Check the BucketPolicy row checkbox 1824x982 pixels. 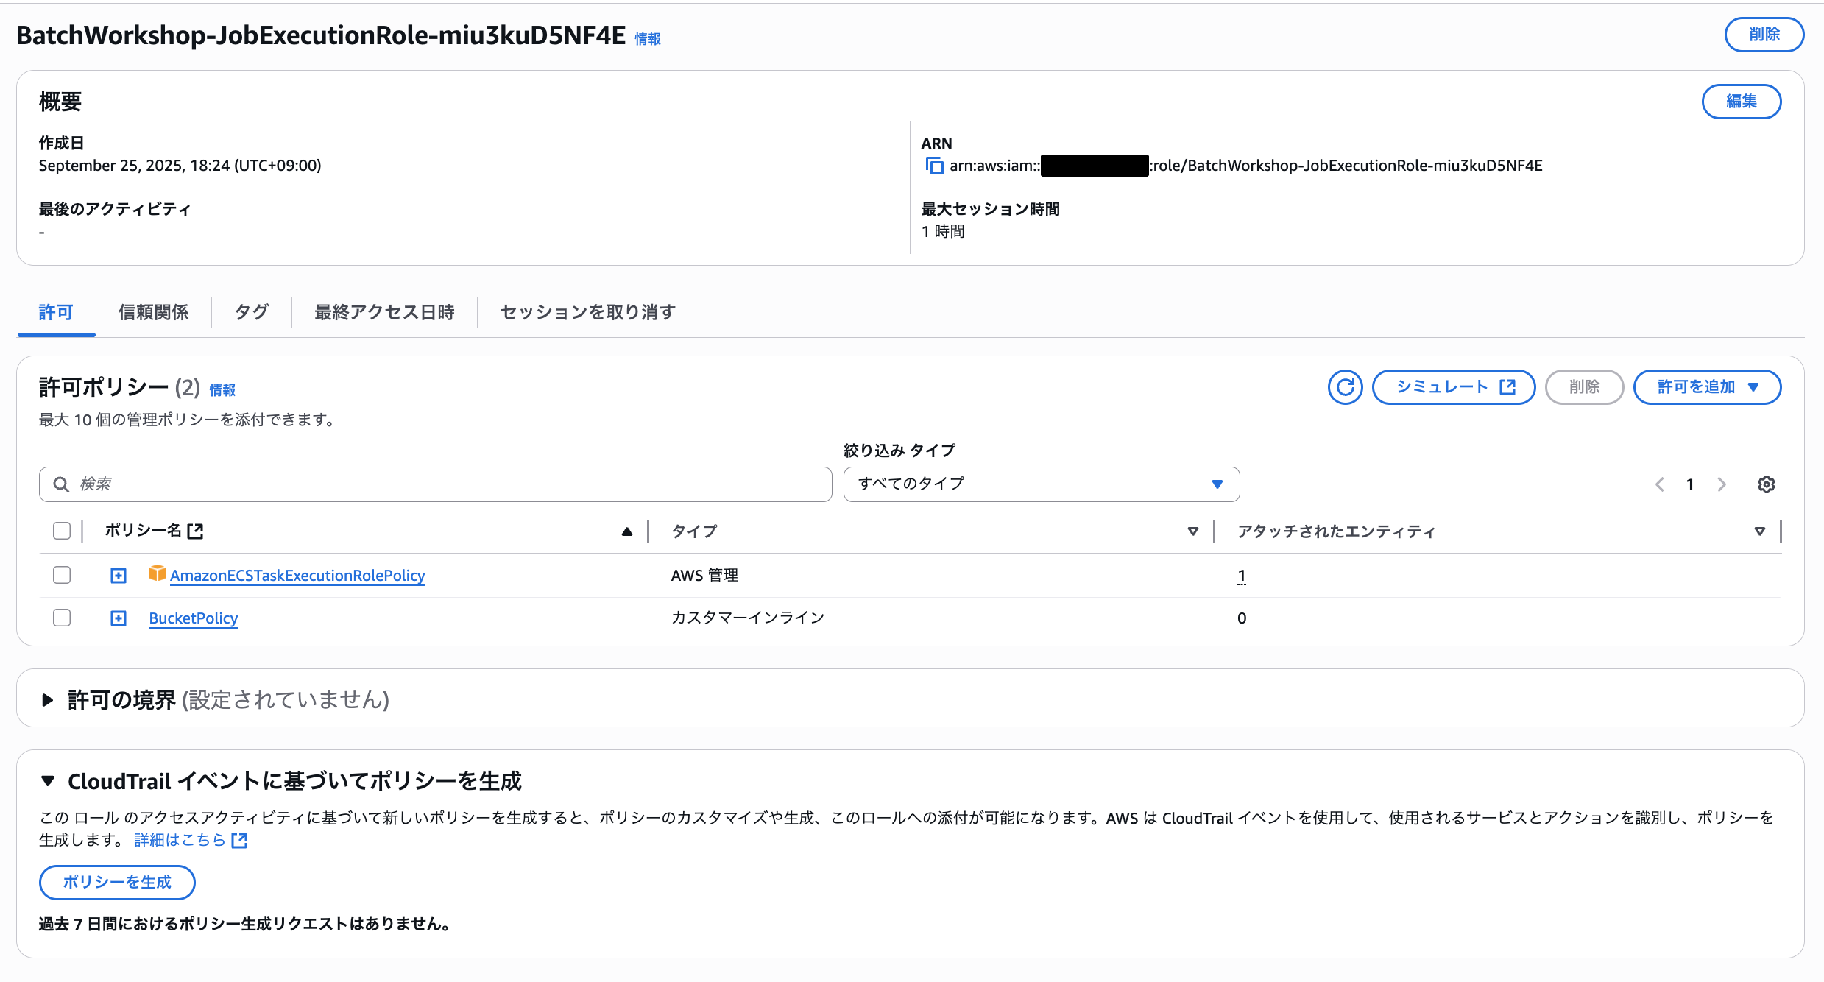pos(62,618)
